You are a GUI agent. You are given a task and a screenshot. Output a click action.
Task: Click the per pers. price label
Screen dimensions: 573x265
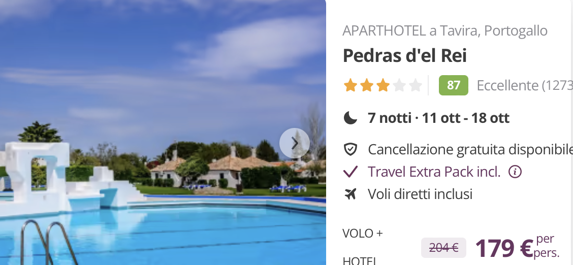click(547, 246)
